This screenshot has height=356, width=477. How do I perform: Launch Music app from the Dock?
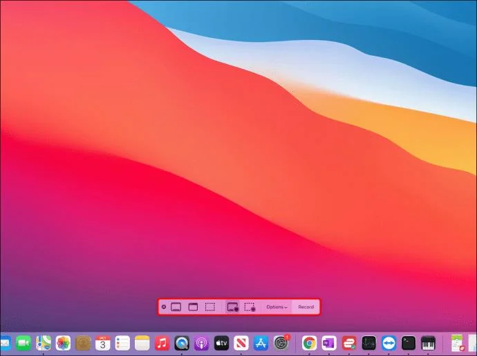click(162, 343)
